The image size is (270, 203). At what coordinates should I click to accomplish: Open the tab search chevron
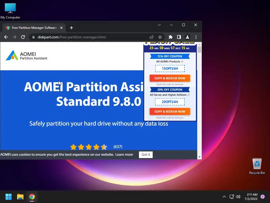click(159, 25)
